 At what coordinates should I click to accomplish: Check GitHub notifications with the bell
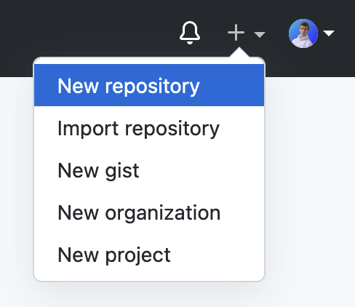pyautogui.click(x=190, y=33)
